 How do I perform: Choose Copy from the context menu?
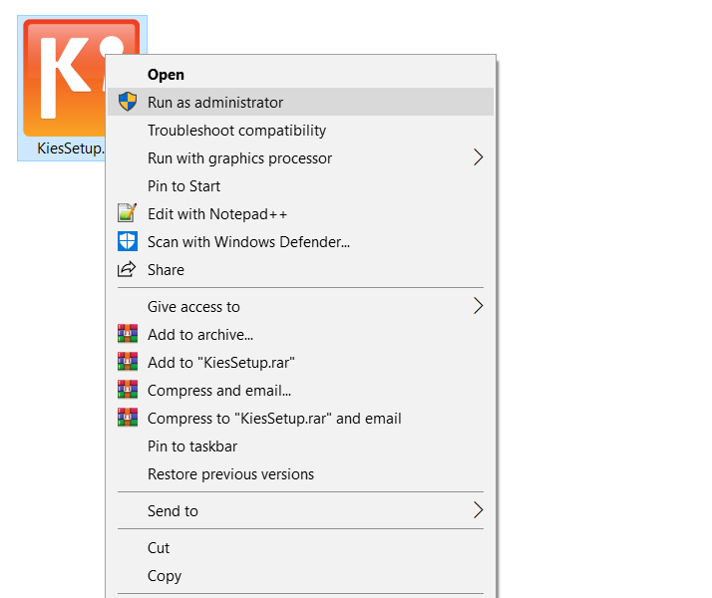point(300,576)
